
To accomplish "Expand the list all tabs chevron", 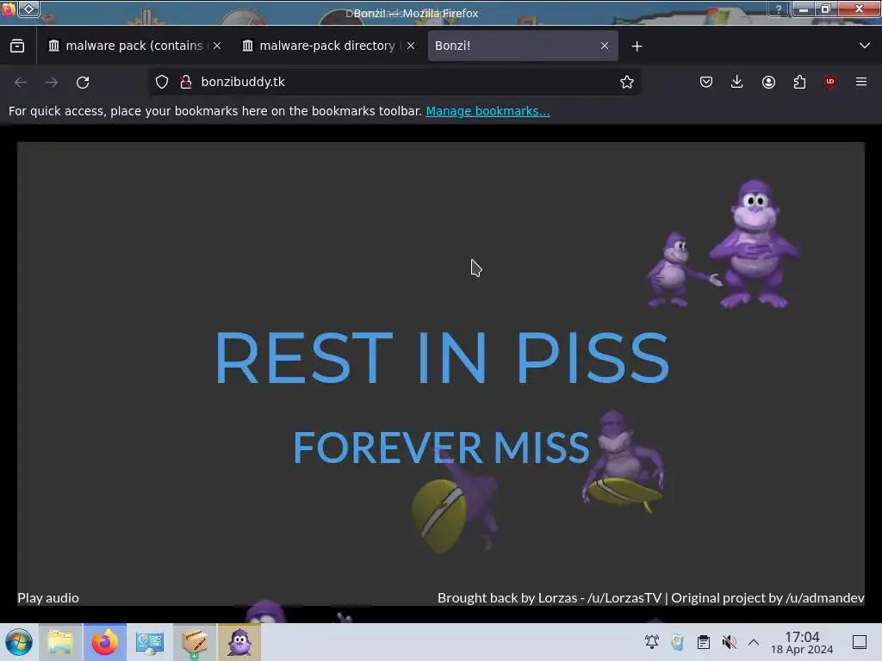I will click(865, 46).
